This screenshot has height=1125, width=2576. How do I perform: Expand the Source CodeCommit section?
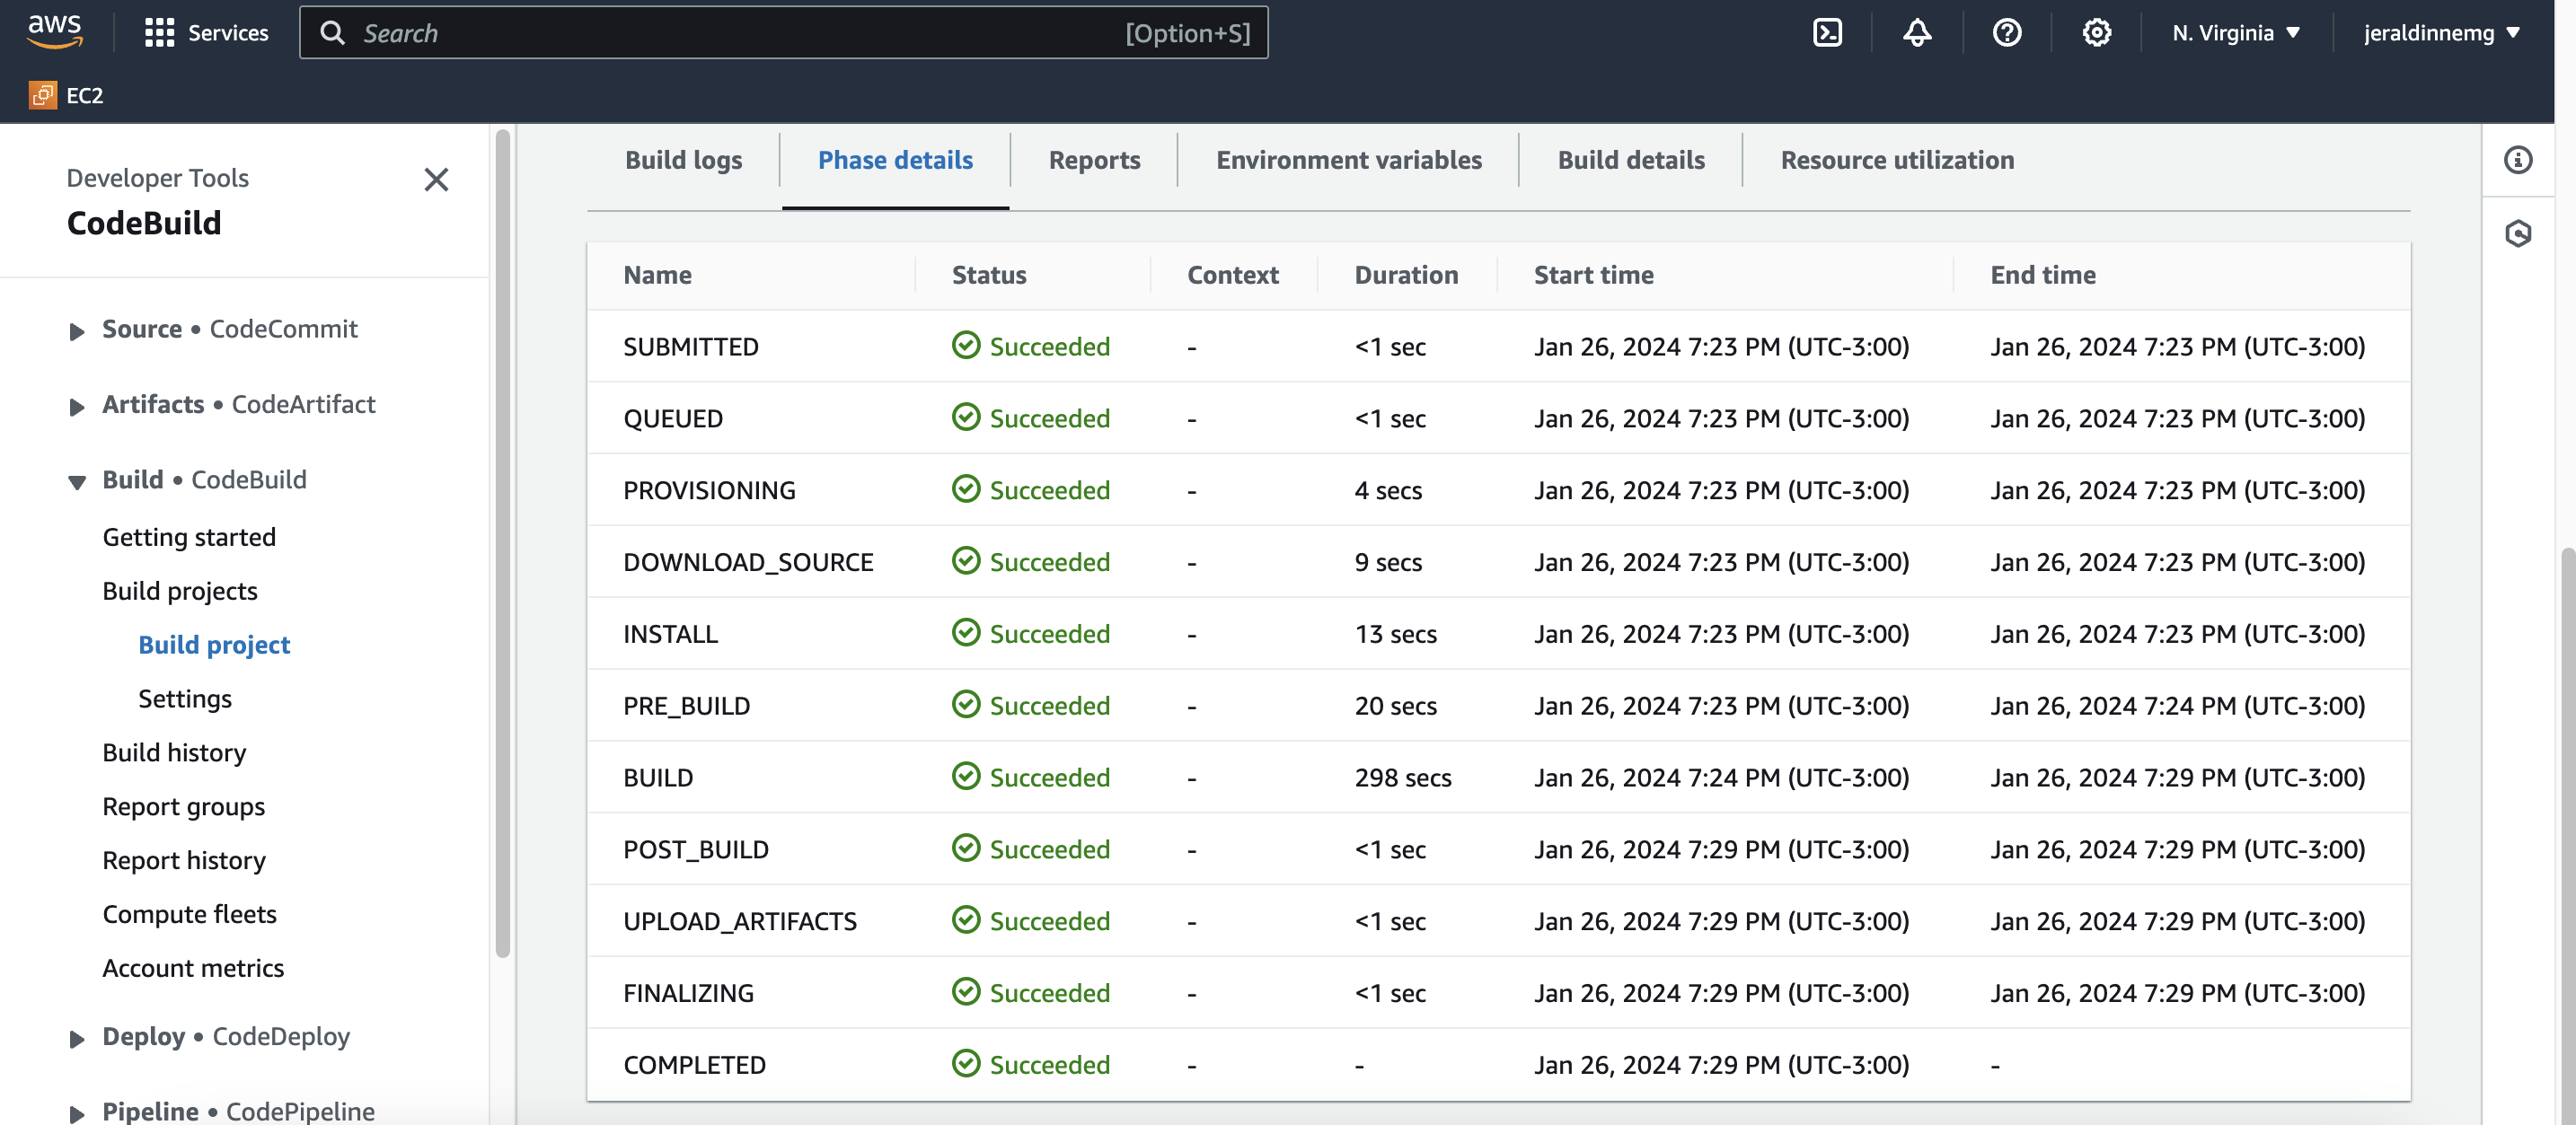(x=77, y=331)
